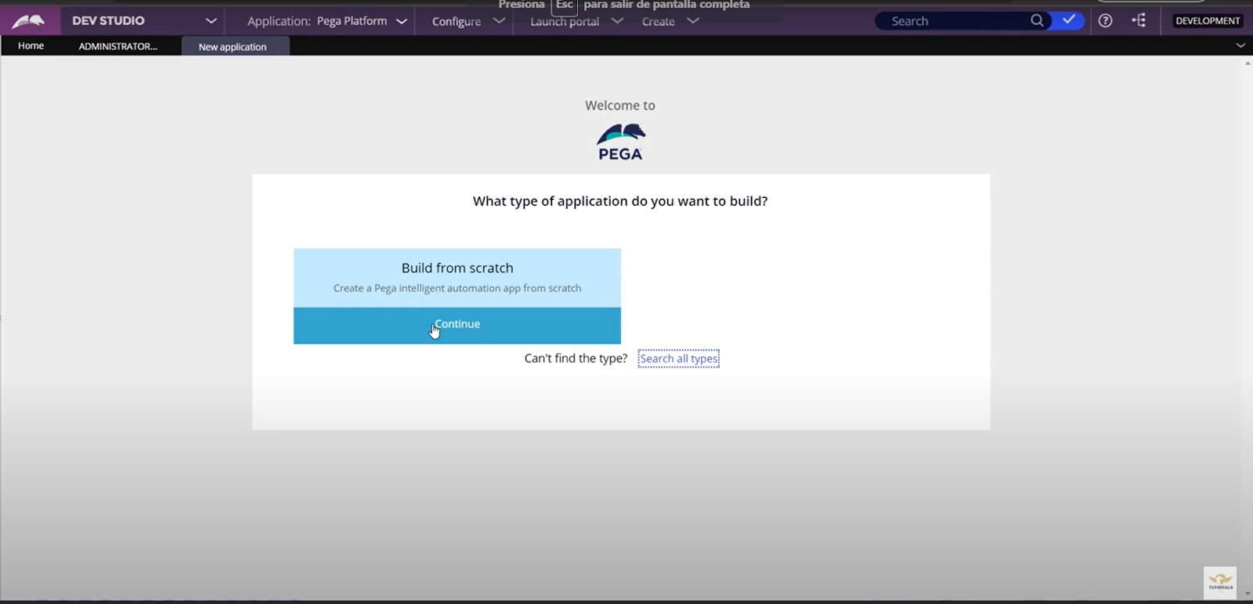Click the Continue button
The height and width of the screenshot is (604, 1253).
click(x=457, y=325)
